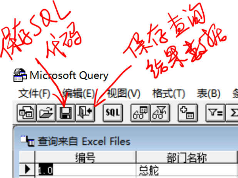This screenshot has width=238, height=178.
Task: Return data to Excel with the door icon
Action: pos(85,113)
